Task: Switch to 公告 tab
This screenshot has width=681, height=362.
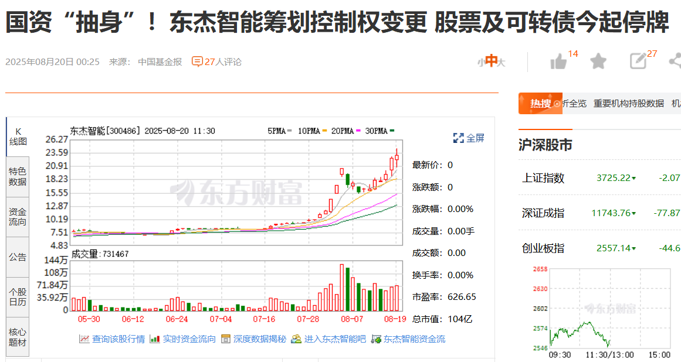Action: pos(18,257)
